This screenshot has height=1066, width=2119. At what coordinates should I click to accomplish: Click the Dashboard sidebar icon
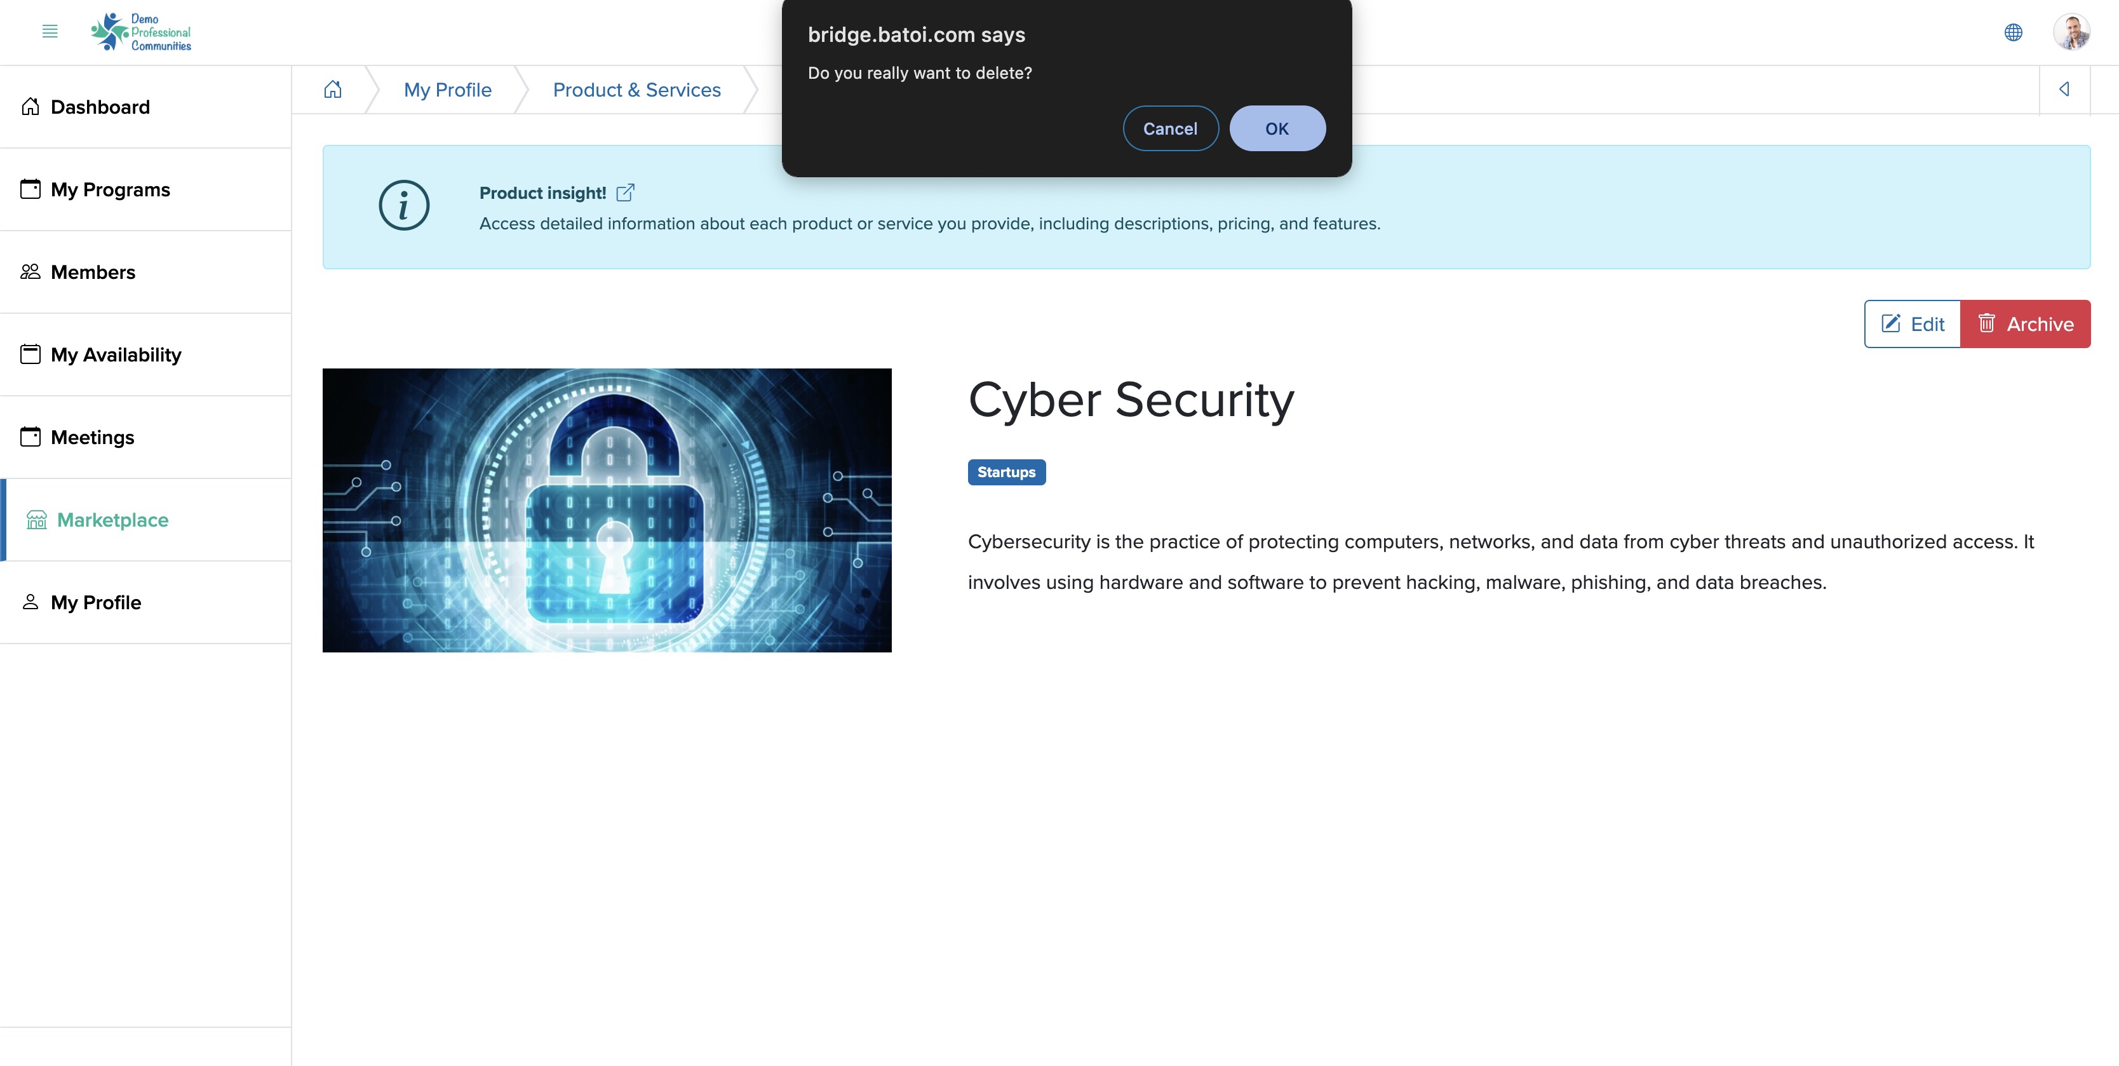coord(30,105)
